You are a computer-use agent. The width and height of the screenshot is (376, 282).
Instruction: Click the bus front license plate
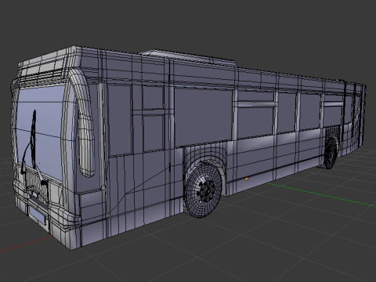(38, 215)
